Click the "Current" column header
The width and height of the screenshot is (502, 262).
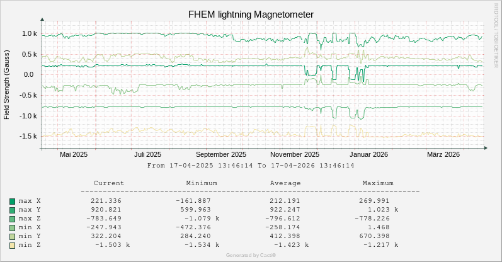pos(108,183)
